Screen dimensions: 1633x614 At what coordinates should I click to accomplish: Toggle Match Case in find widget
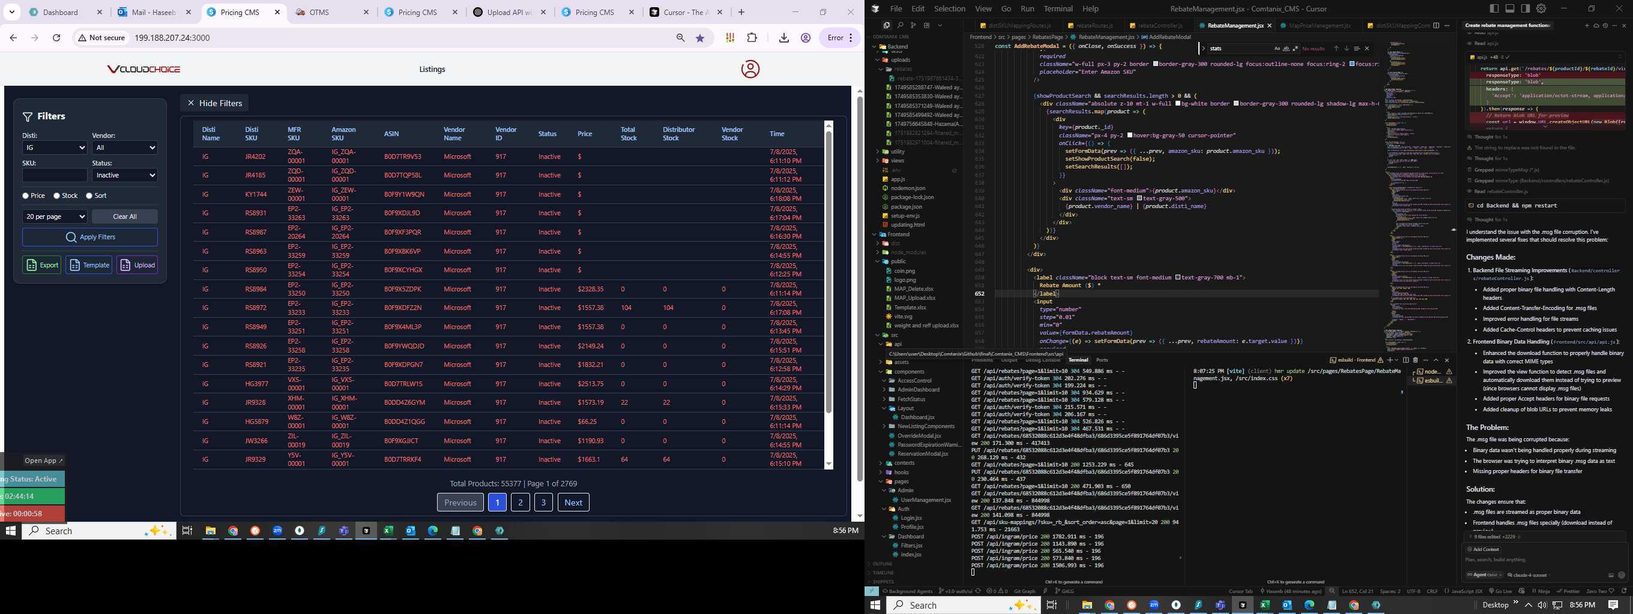click(x=1277, y=48)
